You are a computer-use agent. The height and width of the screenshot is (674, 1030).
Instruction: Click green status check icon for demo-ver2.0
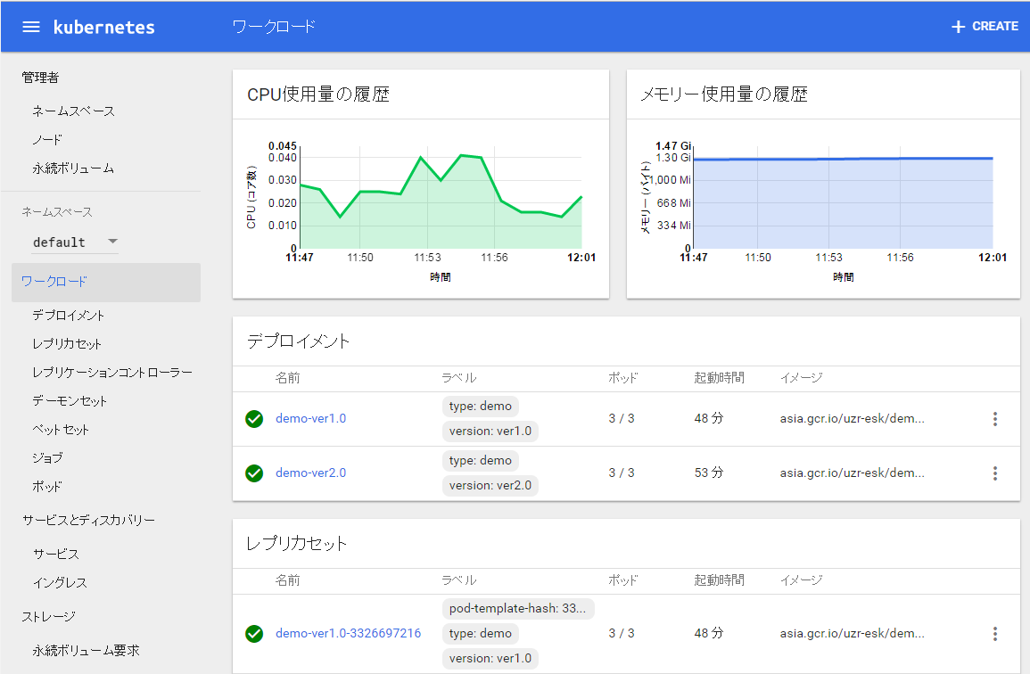[x=254, y=473]
